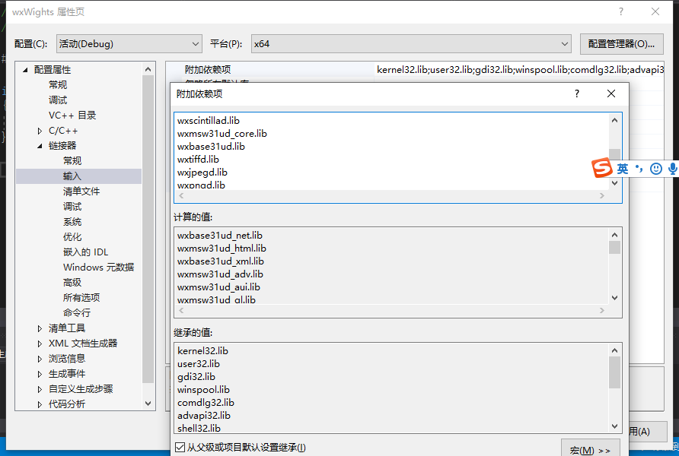
Task: Open the emoji panel in Sogou toolbar
Action: pos(655,169)
